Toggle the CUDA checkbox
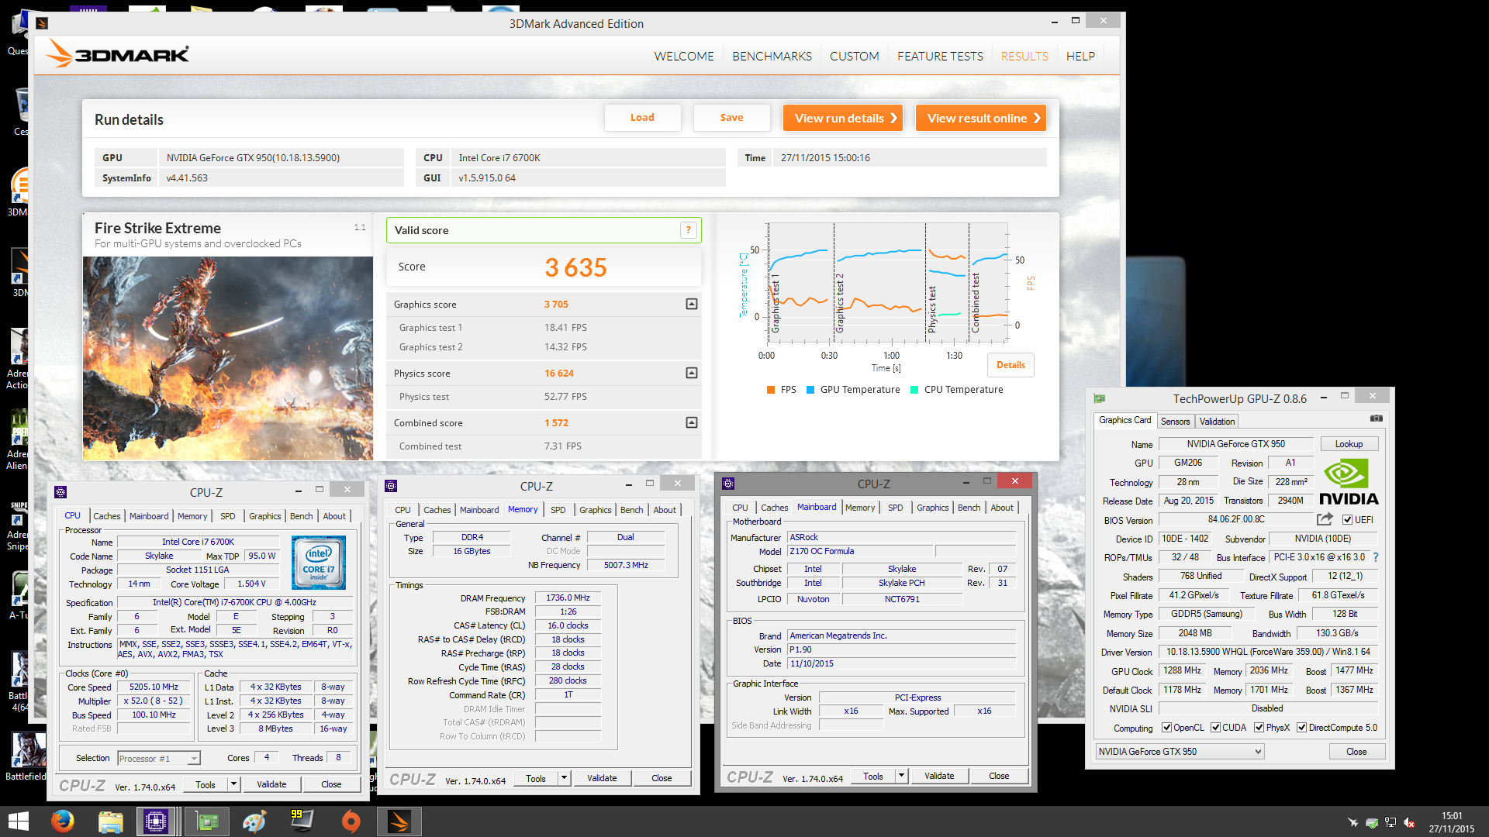 (x=1215, y=728)
